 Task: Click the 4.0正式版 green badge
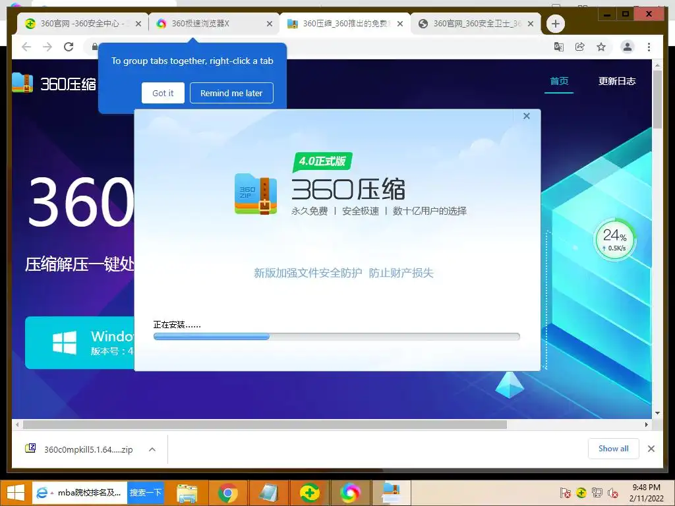[322, 161]
